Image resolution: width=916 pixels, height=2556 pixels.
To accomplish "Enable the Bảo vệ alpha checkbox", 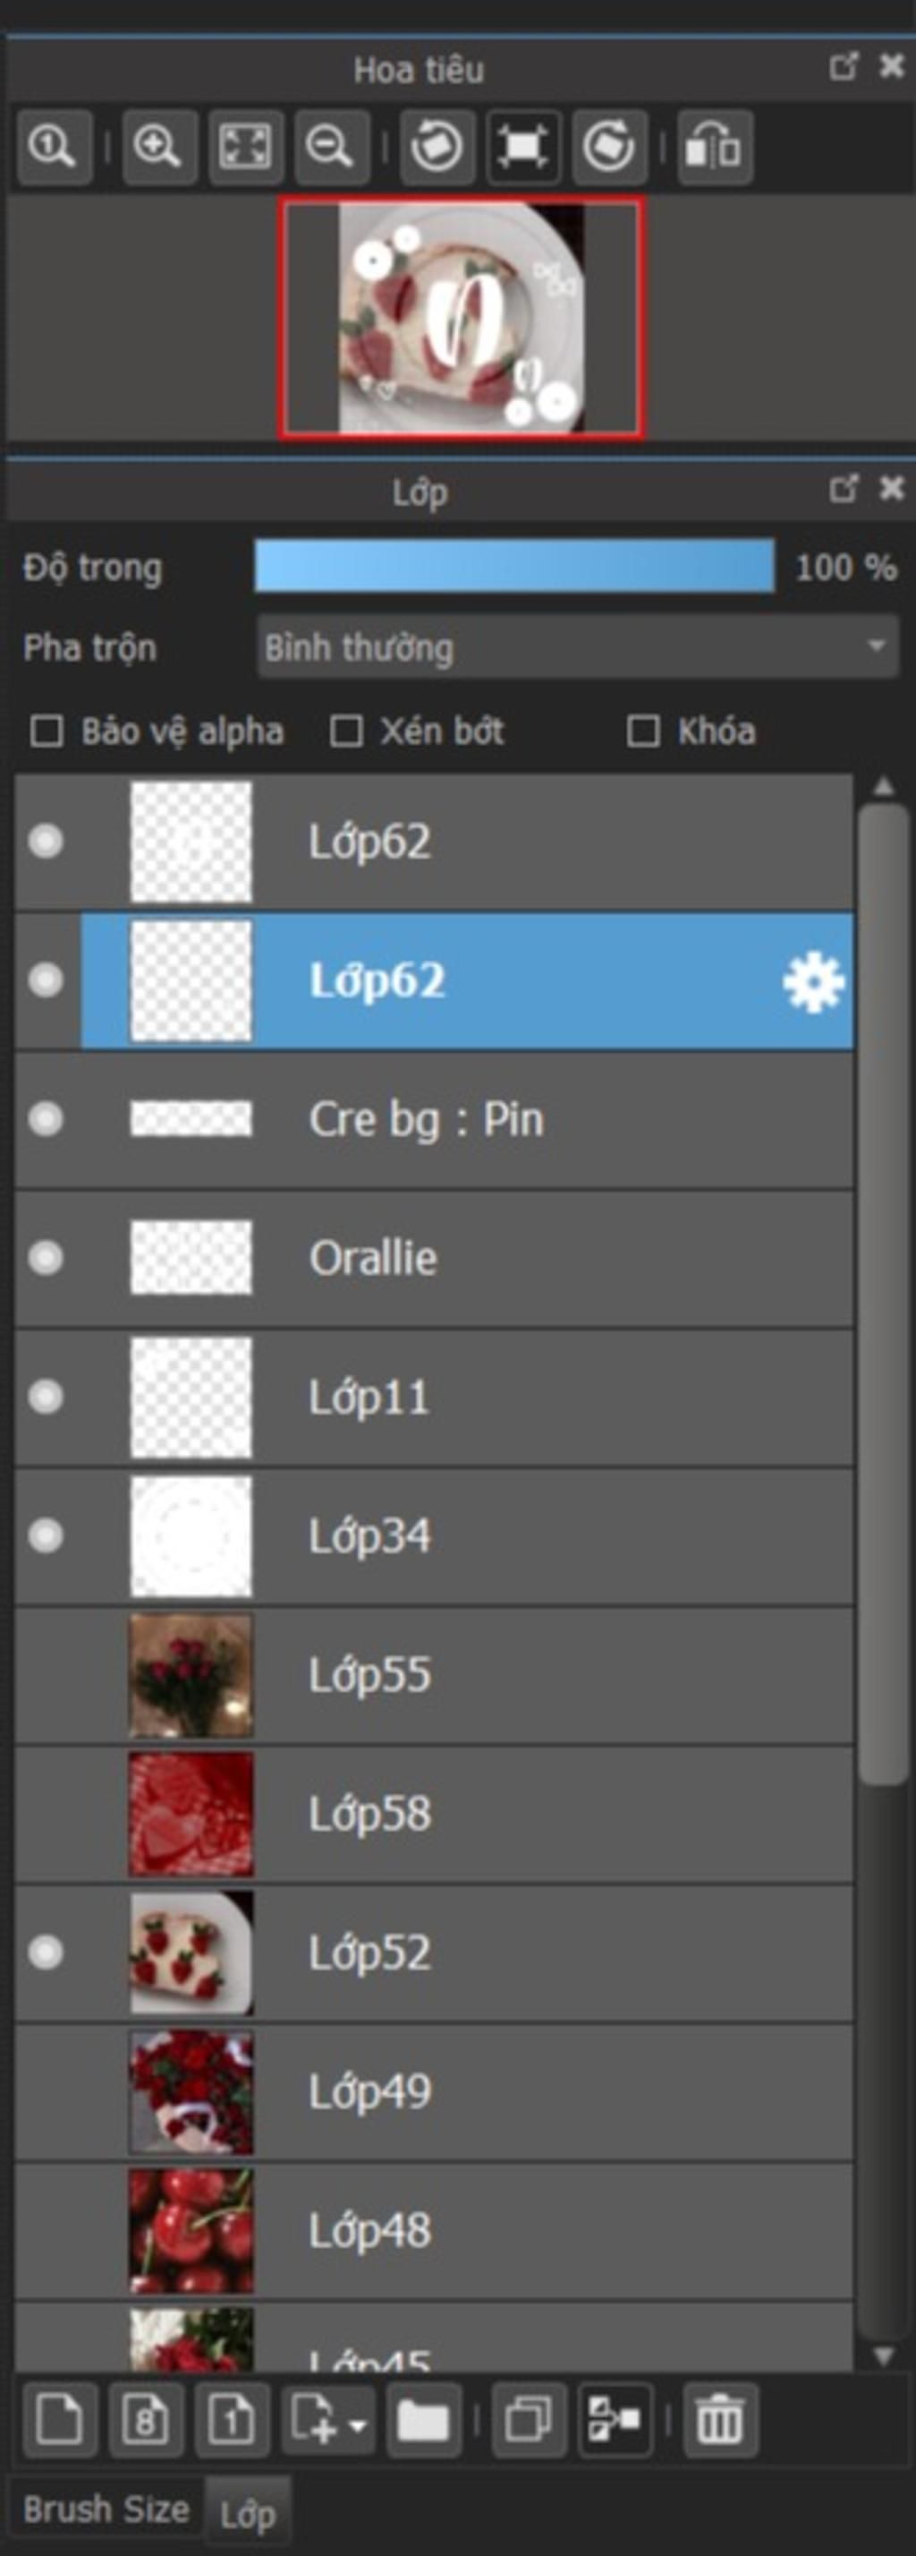I will [47, 731].
